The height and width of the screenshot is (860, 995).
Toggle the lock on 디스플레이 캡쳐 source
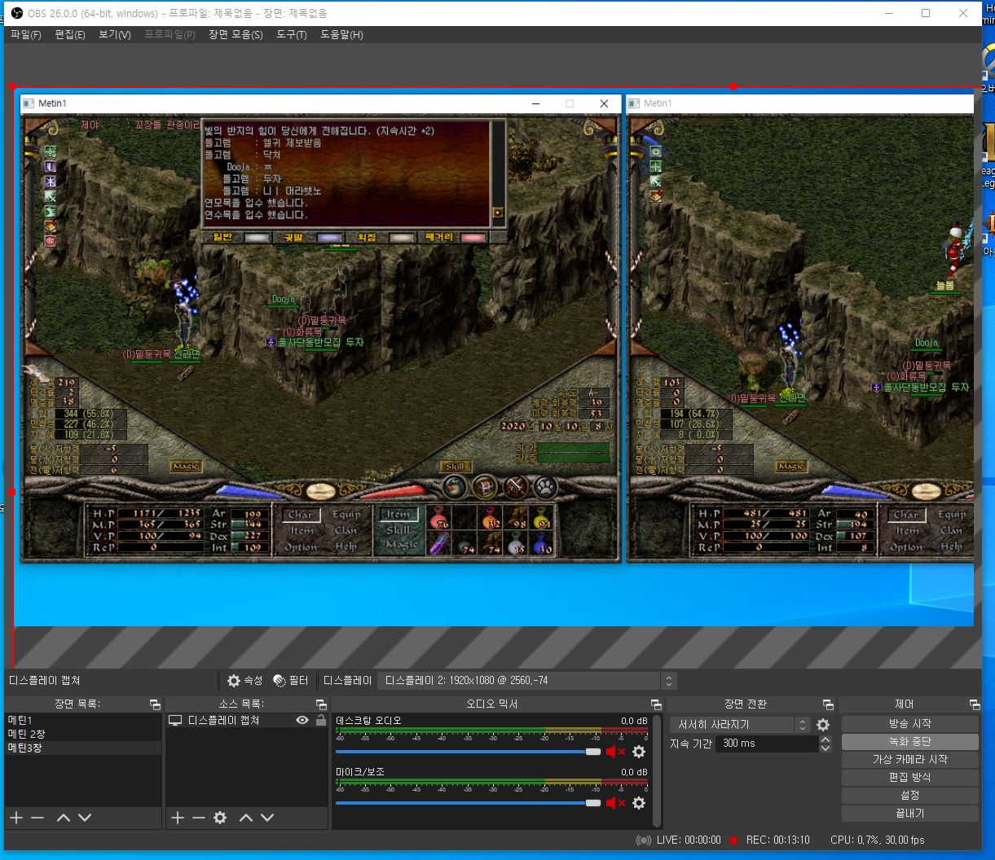[320, 721]
